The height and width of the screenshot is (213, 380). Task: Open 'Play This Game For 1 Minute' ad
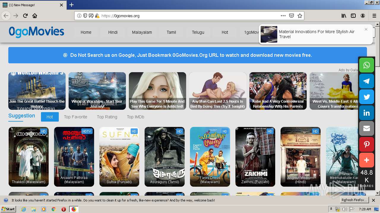point(157,91)
